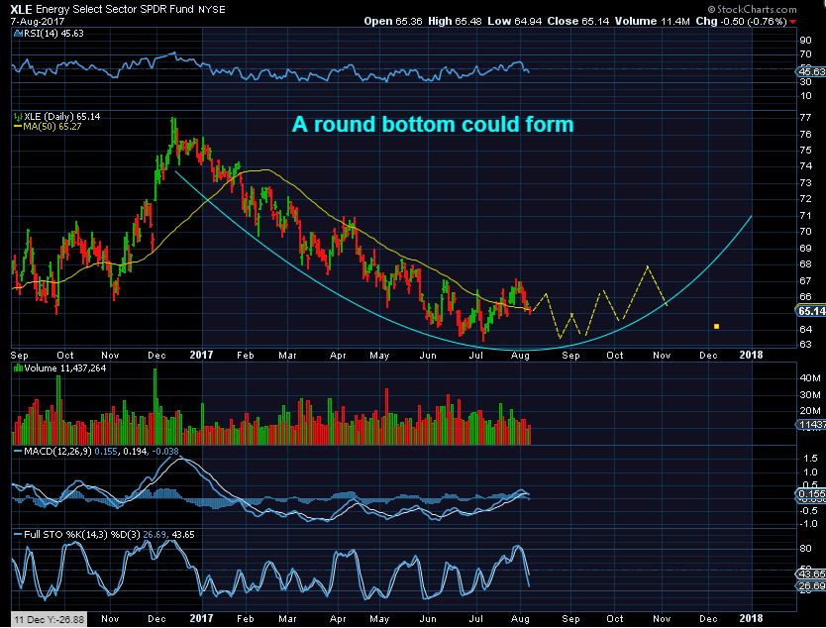Click the 40M volume axis label
The height and width of the screenshot is (628, 826).
point(810,377)
